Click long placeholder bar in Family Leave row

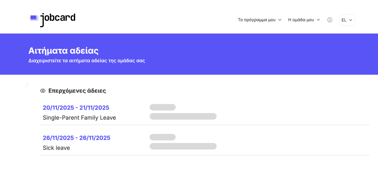(183, 116)
